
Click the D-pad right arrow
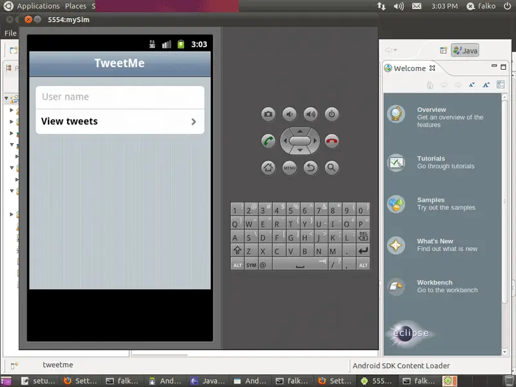point(315,141)
